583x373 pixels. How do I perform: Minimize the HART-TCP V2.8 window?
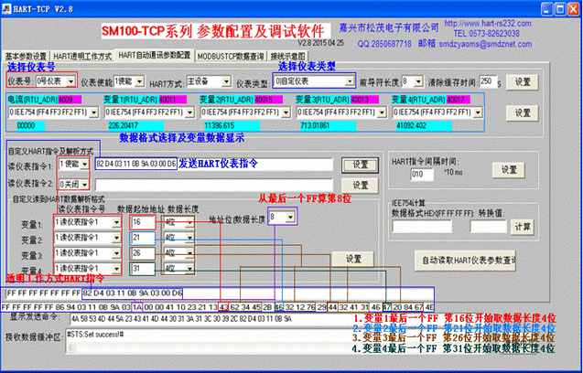click(546, 9)
